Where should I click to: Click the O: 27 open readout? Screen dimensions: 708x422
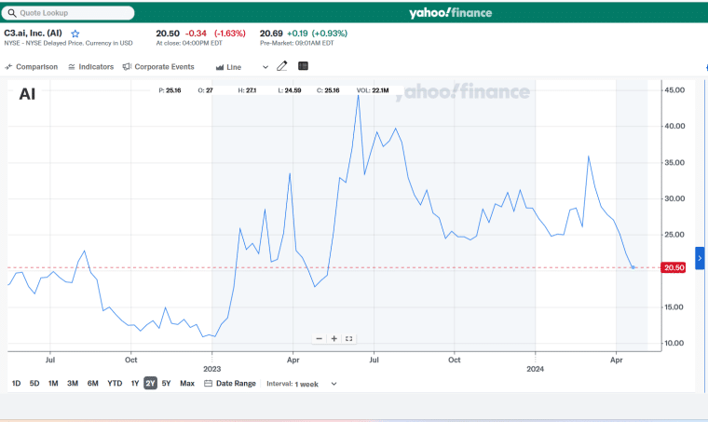[x=206, y=90]
